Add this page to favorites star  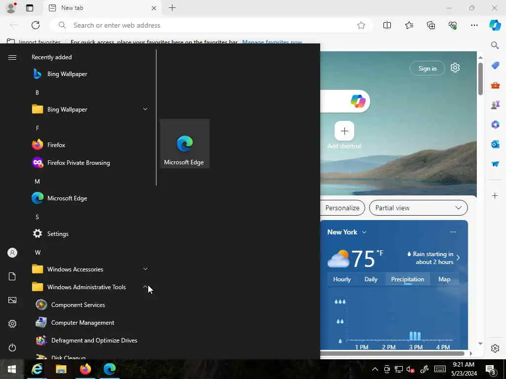click(x=361, y=25)
